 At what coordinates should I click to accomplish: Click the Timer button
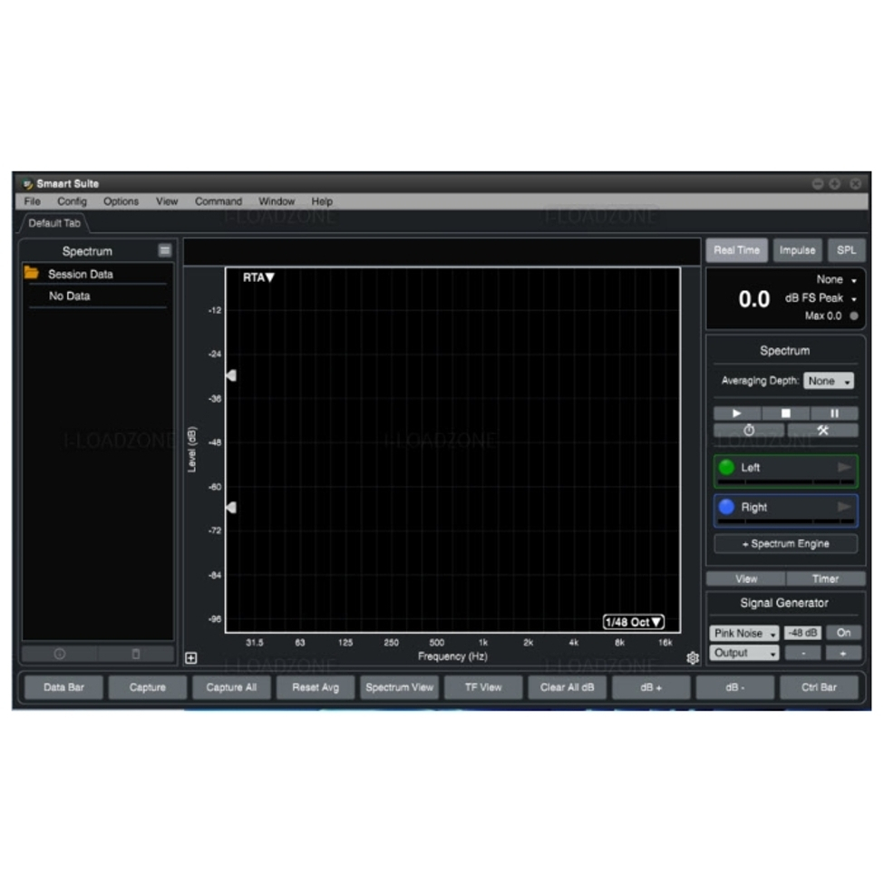825,579
